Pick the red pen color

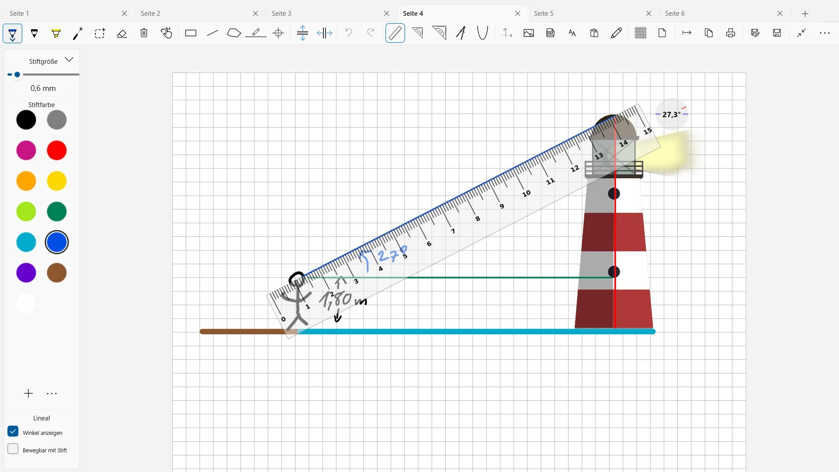coord(57,150)
